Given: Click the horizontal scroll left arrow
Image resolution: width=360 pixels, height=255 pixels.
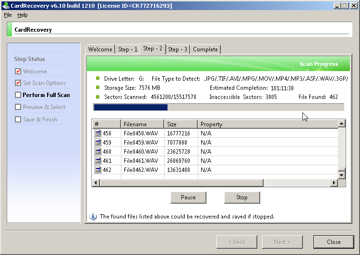Looking at the screenshot, I should click(x=96, y=183).
